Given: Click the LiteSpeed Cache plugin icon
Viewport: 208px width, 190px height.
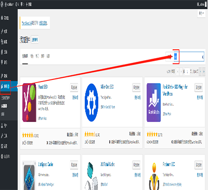Looking at the screenshot, I should pyautogui.click(x=29, y=175).
